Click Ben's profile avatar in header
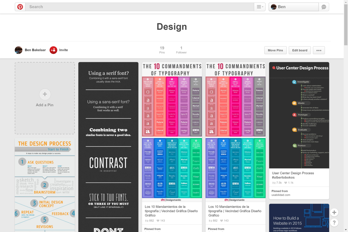 coord(274,7)
